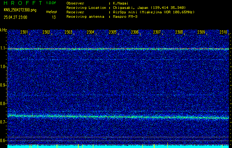Image resolution: width=232 pixels, height=148 pixels.
Task: Select antenna name Maspro FM-3
Action: (x=125, y=17)
